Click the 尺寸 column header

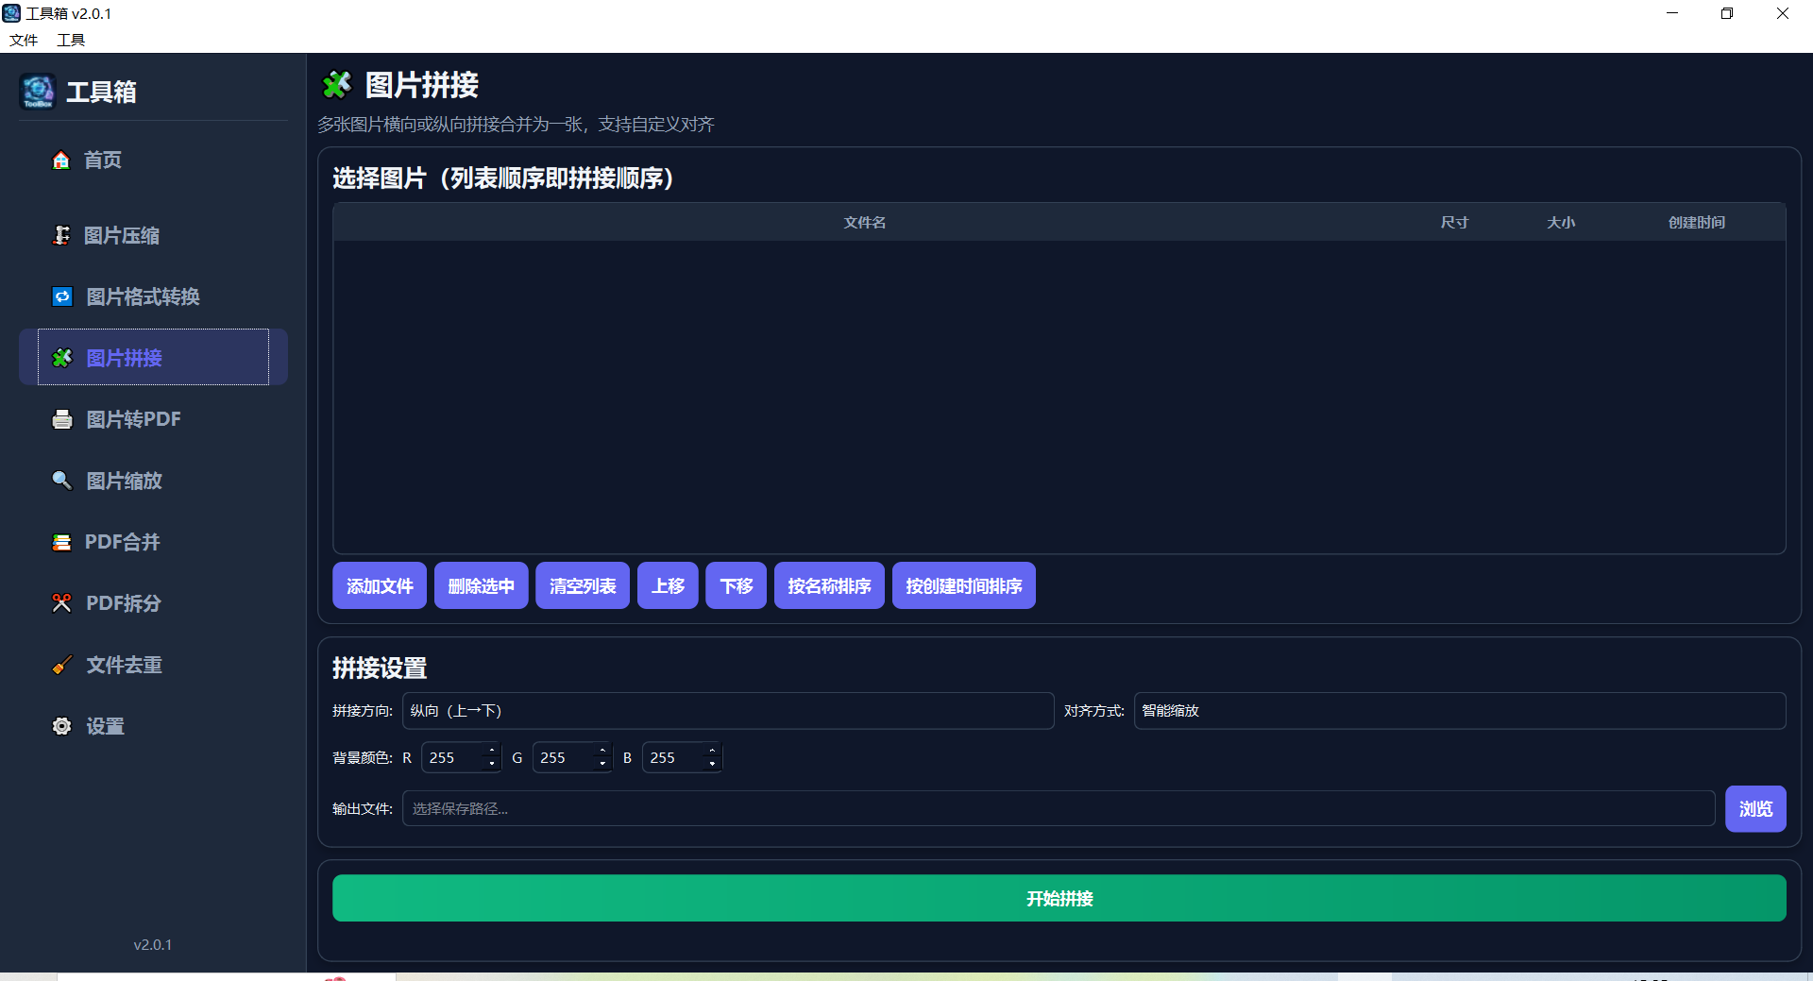(x=1454, y=223)
